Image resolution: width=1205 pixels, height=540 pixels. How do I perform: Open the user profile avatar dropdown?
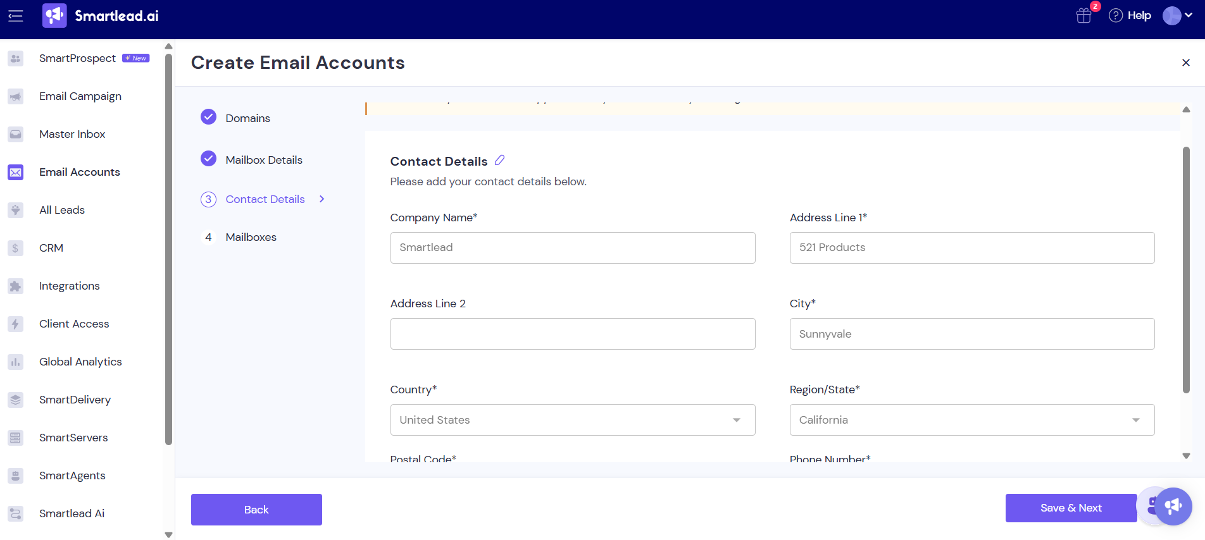pyautogui.click(x=1177, y=16)
